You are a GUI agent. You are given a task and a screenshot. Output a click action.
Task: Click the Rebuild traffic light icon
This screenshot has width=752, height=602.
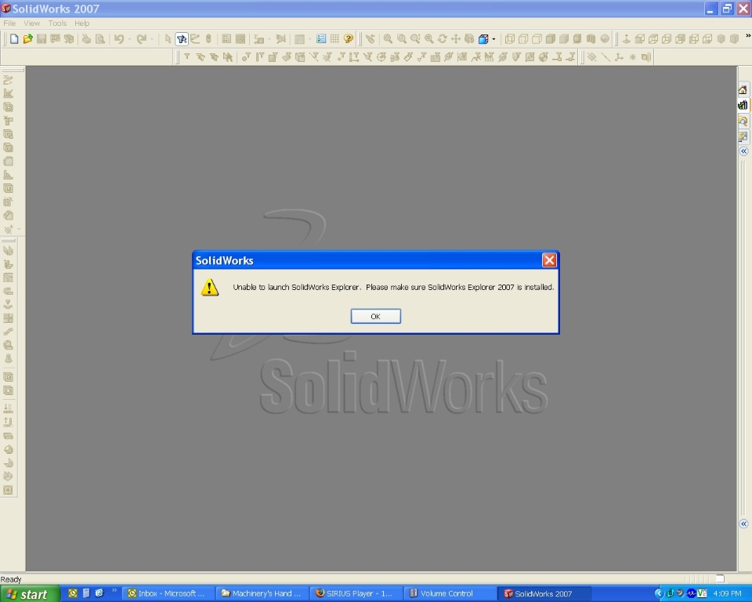[208, 39]
